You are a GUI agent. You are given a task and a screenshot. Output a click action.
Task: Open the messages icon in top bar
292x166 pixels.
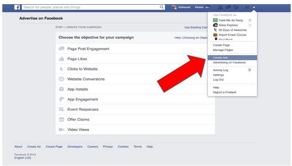228,7
